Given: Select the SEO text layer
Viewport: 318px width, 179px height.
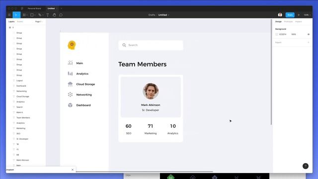Looking at the screenshot, I should [18, 134].
